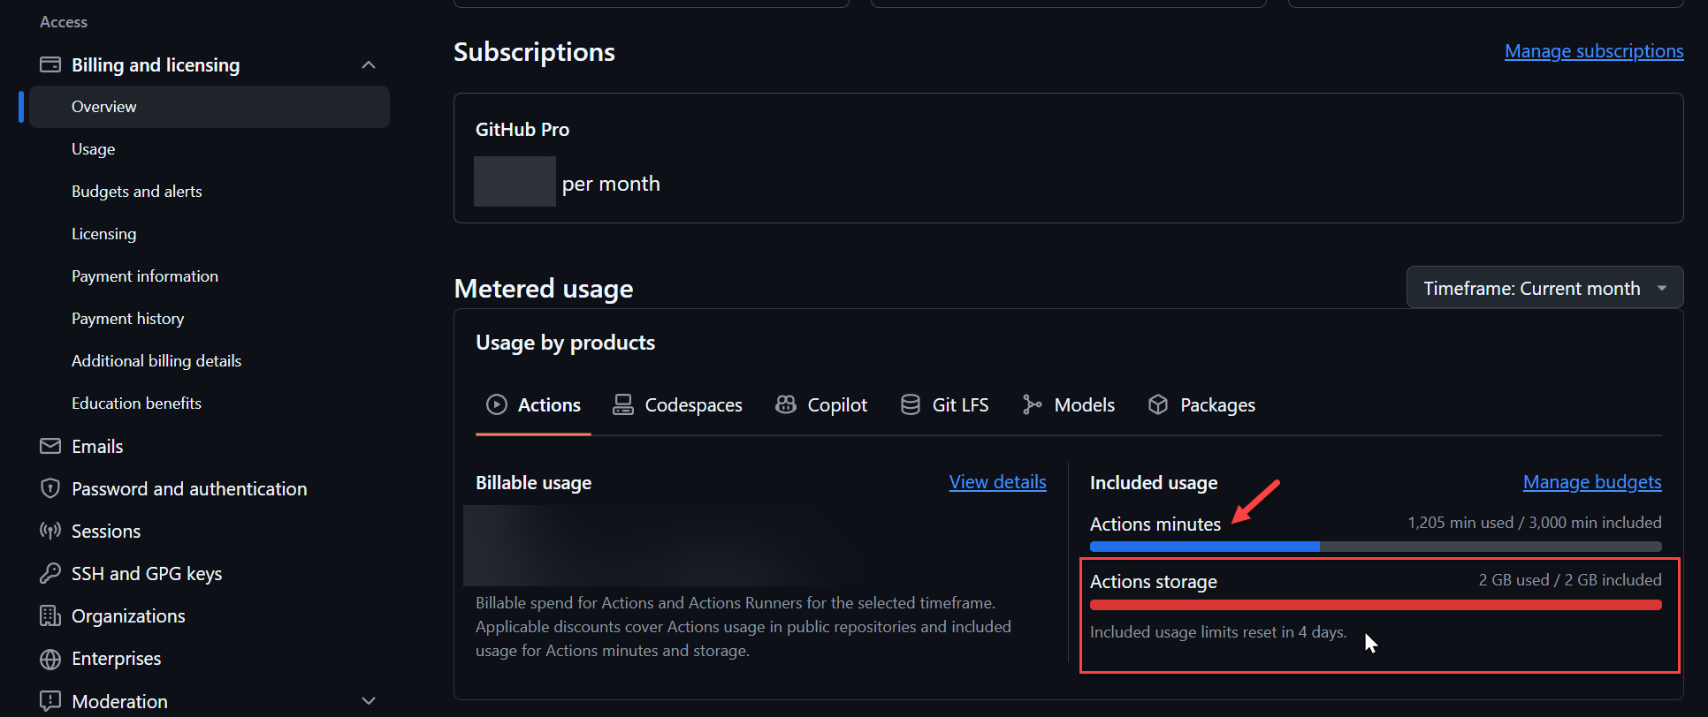Viewport: 1708px width, 717px height.
Task: Click the Actions minutes blue progress bar
Action: click(1204, 547)
